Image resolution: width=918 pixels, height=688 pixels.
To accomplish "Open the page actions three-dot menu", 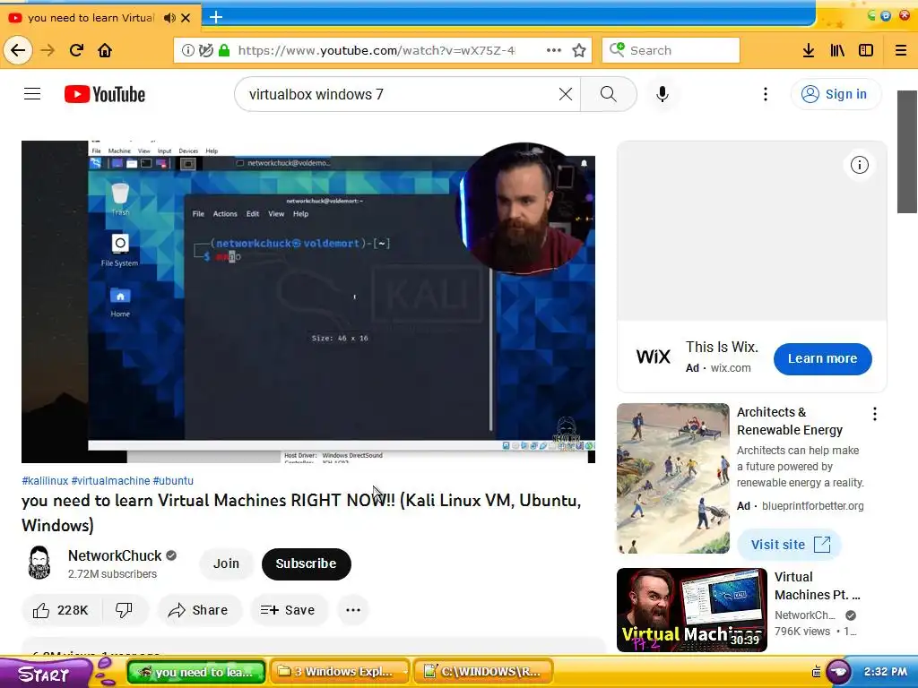I will pos(554,50).
